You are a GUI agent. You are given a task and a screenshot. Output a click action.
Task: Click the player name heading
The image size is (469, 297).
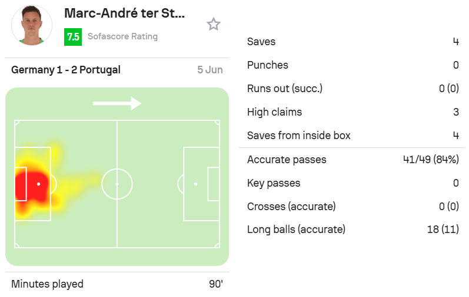124,14
